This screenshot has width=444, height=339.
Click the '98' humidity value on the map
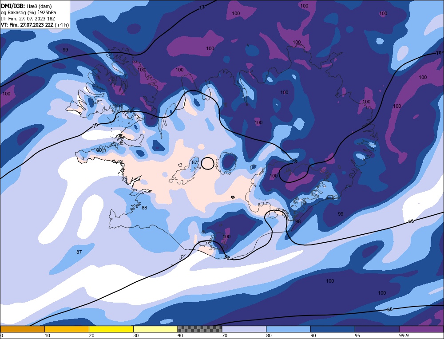pyautogui.click(x=298, y=221)
